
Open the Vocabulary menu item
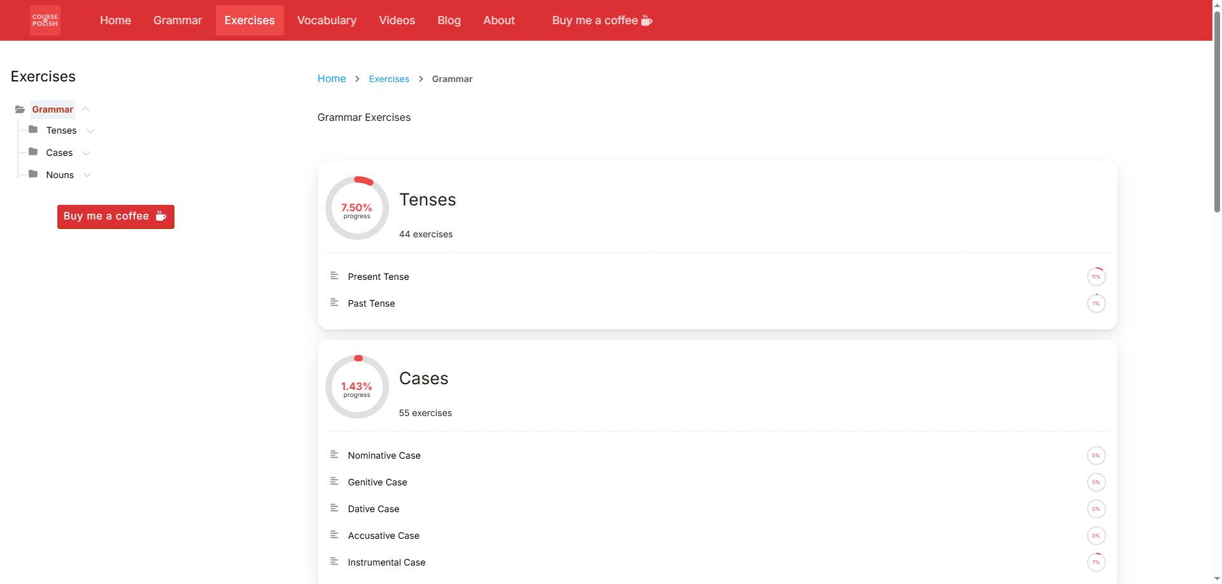tap(326, 20)
